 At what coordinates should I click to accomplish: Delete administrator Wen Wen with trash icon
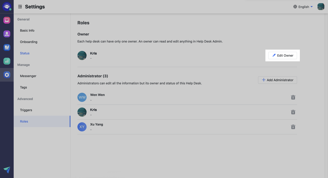pyautogui.click(x=293, y=97)
